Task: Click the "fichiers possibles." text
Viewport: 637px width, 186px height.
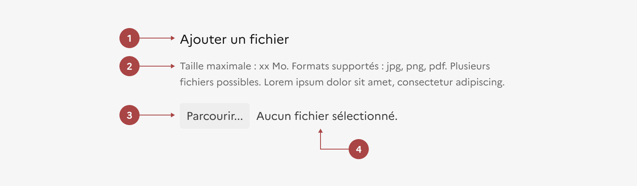Action: click(220, 82)
